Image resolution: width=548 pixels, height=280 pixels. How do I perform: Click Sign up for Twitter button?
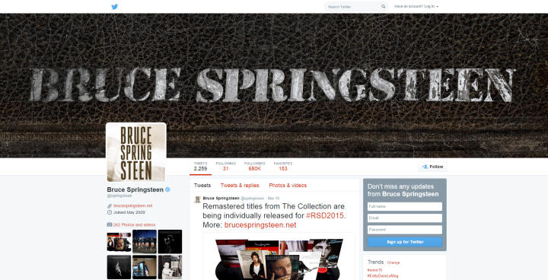(405, 242)
